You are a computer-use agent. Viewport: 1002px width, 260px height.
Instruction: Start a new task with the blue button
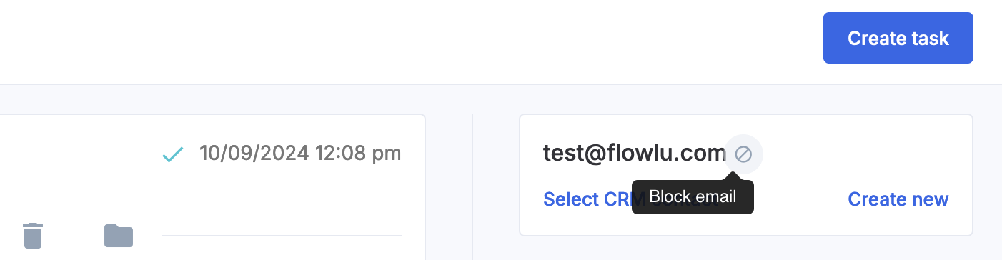pyautogui.click(x=898, y=38)
